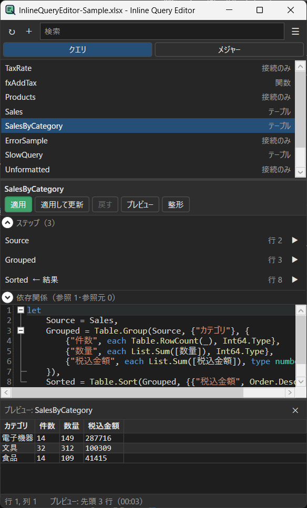Click the 整形 format button
Image resolution: width=307 pixels, height=508 pixels.
176,204
